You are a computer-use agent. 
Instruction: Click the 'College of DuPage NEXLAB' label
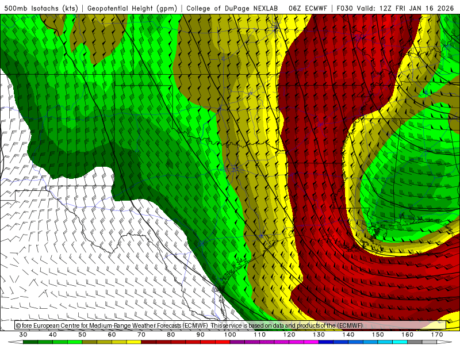pos(232,8)
